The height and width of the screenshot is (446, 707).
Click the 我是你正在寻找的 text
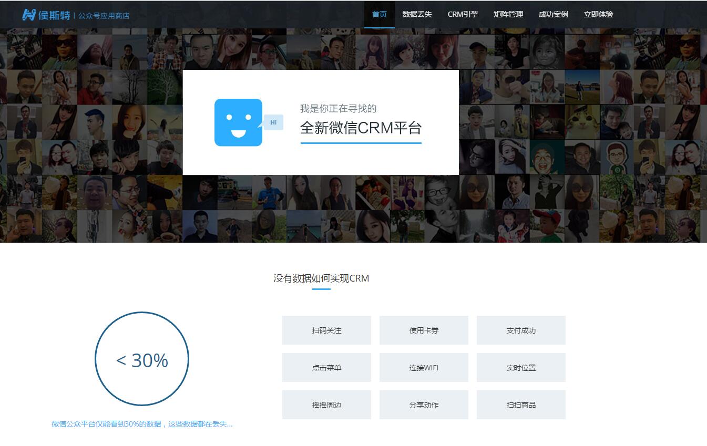pos(338,109)
